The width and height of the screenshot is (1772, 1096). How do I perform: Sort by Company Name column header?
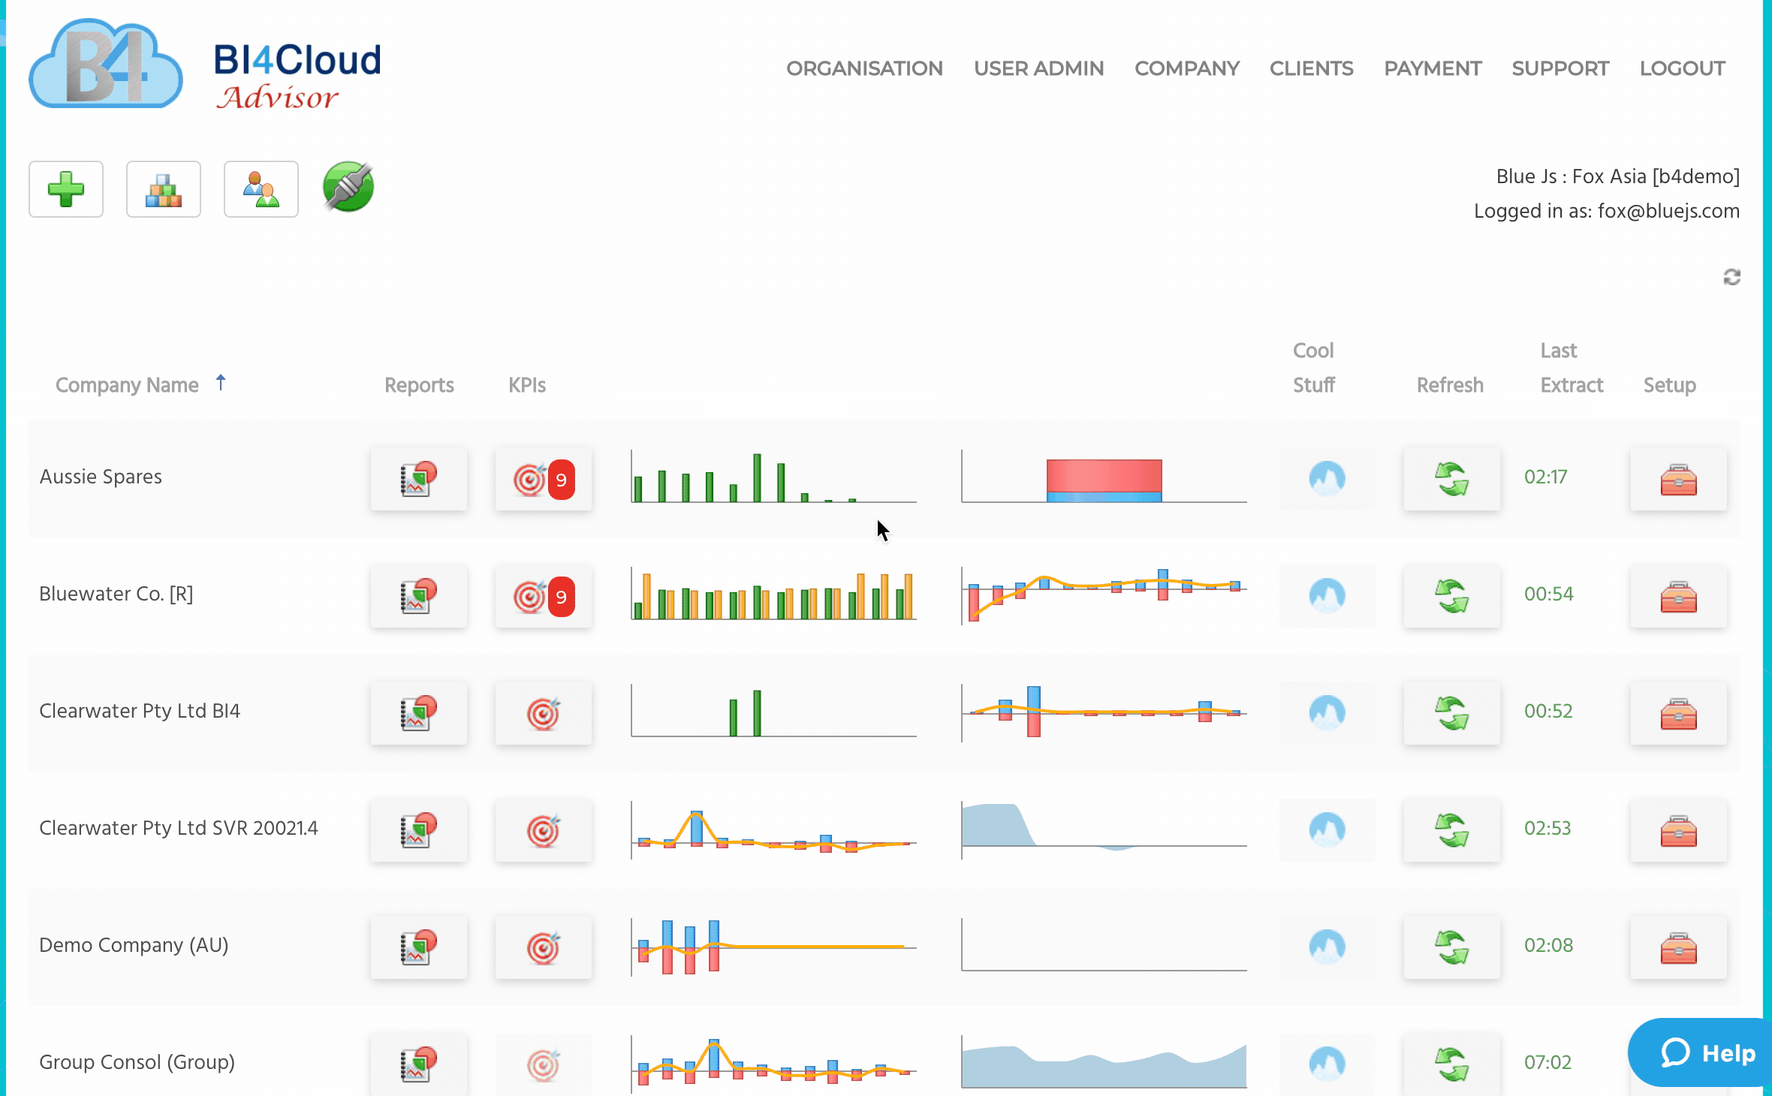127,385
